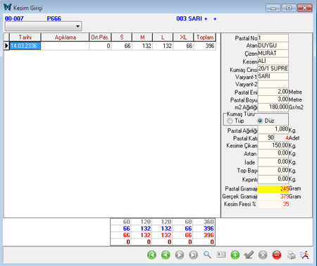Select the Düz fabric type radio button
317x266 pixels.
coord(260,121)
